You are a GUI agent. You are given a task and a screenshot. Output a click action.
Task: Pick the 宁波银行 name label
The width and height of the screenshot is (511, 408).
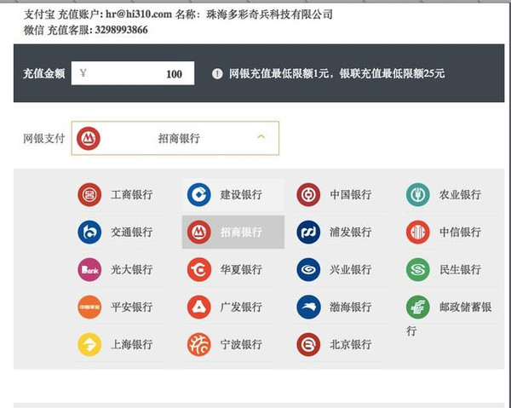coord(241,344)
